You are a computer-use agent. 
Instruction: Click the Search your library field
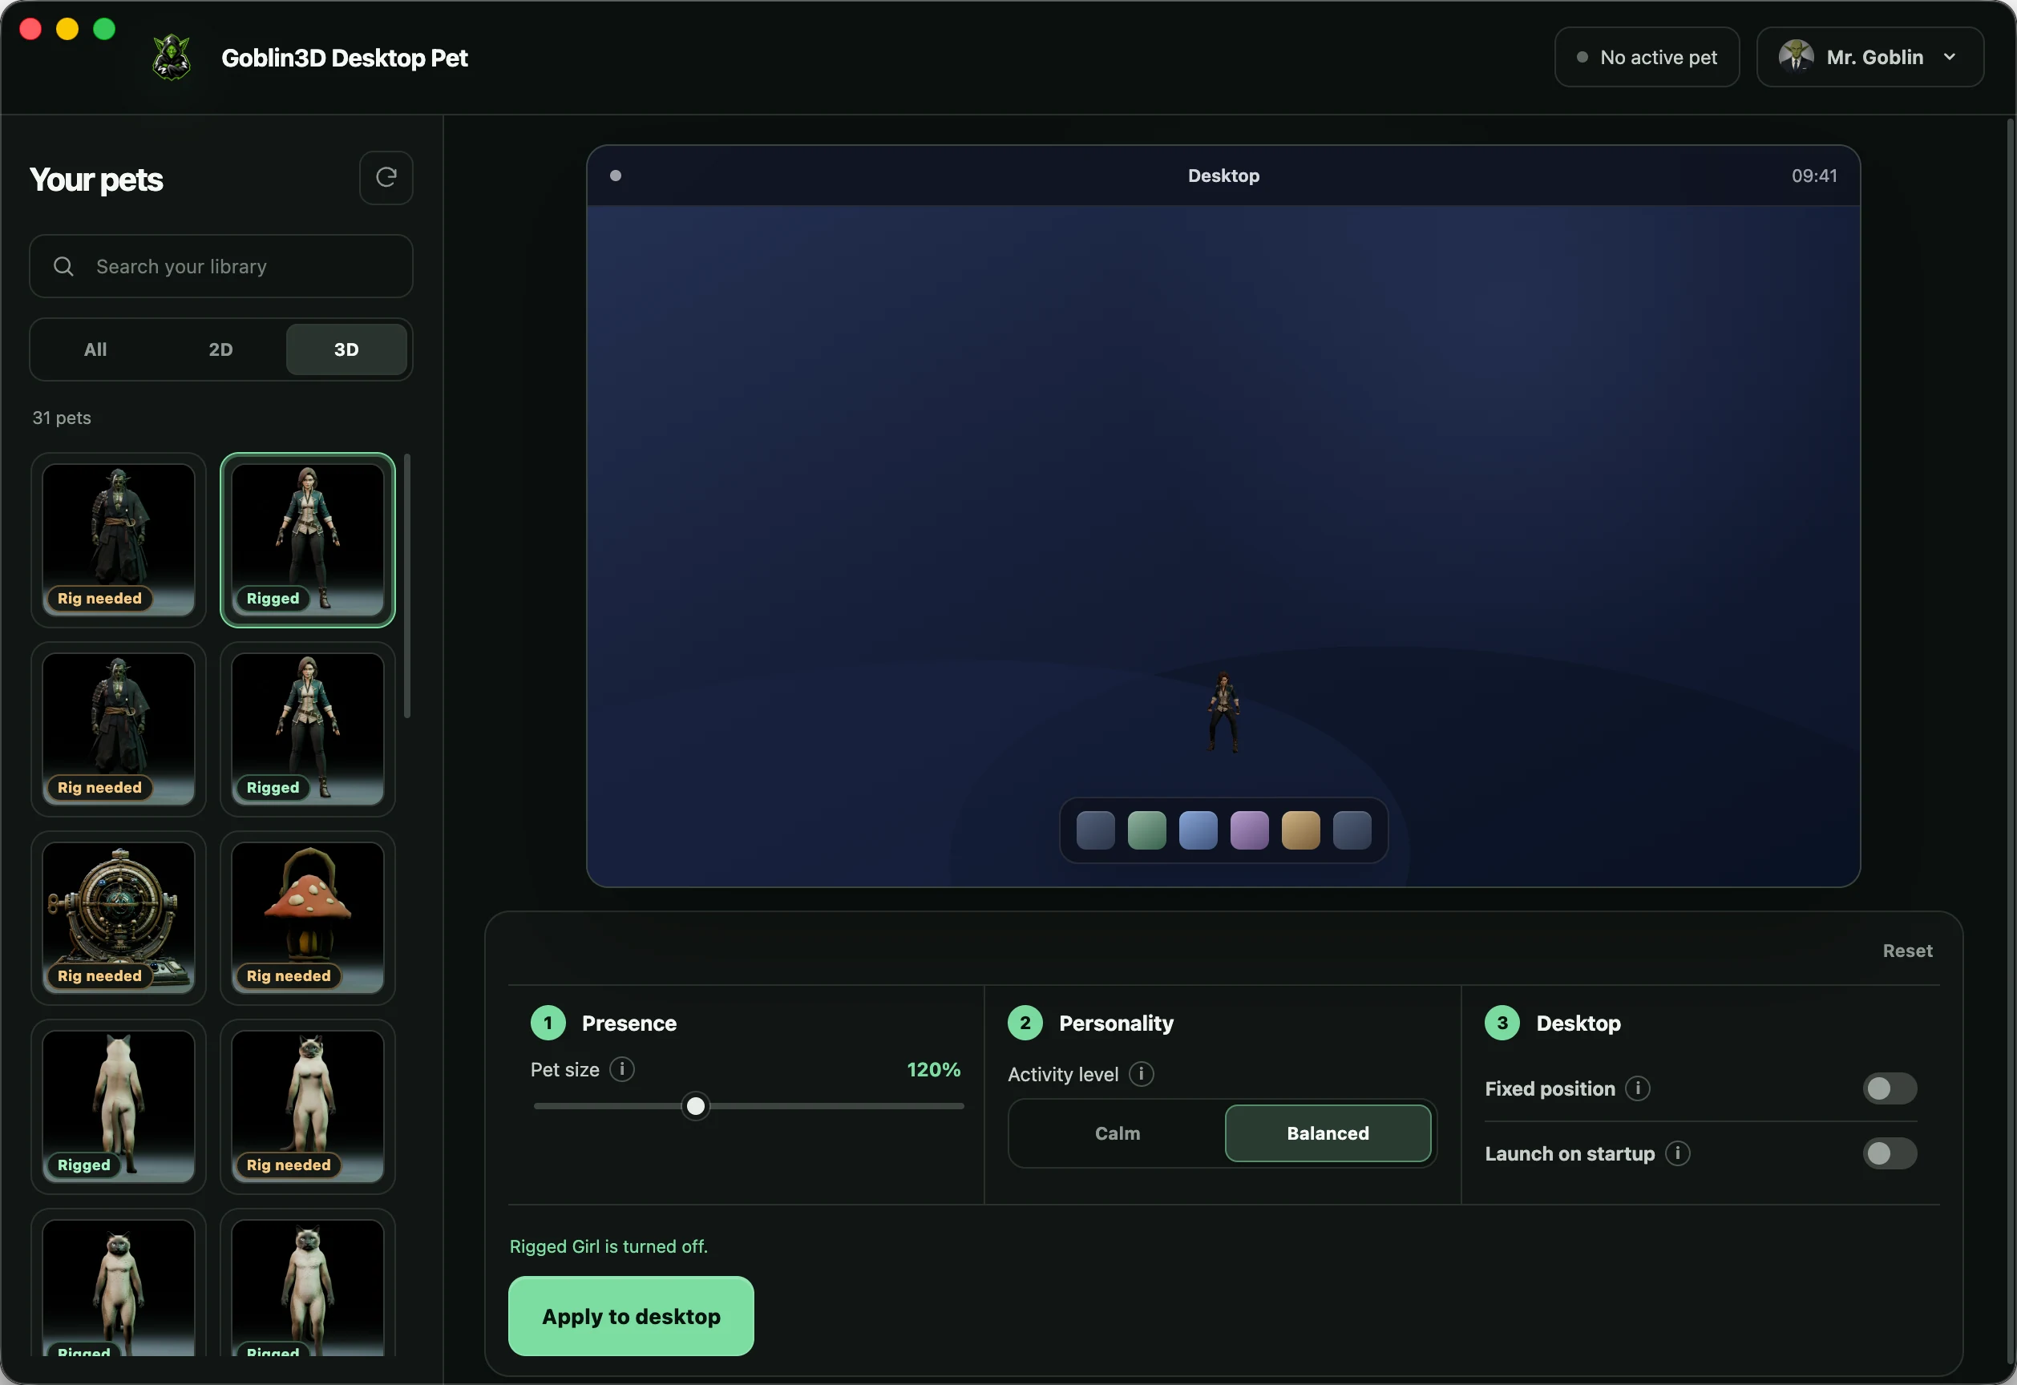[220, 266]
